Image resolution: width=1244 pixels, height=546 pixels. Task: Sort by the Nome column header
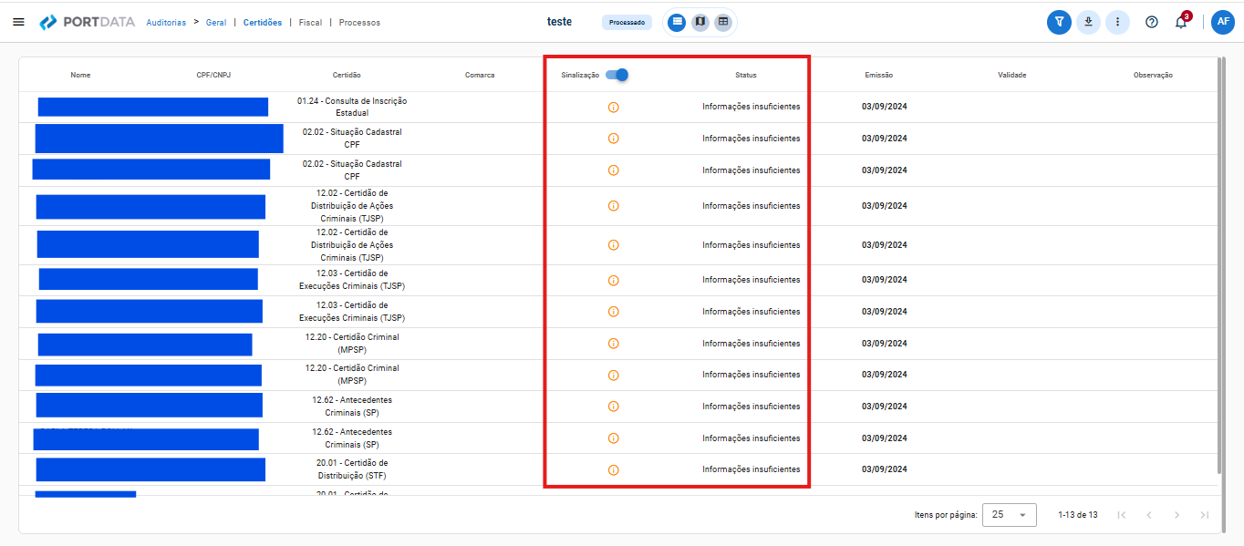pos(80,75)
